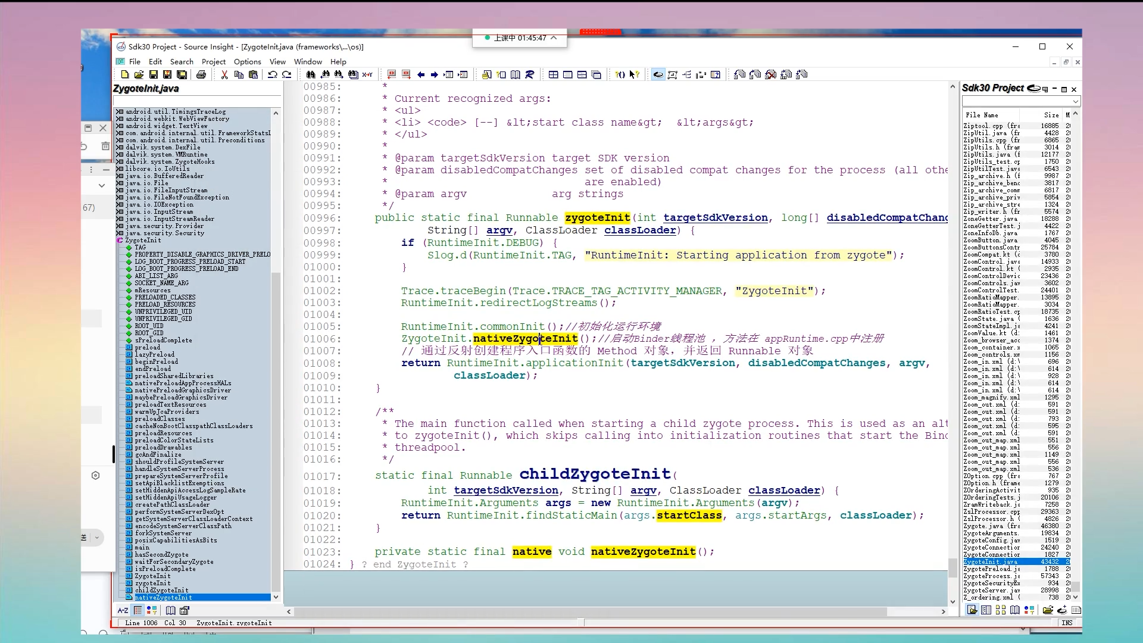This screenshot has height=643, width=1143.
Task: Click the Symbol Window book icon
Action: pos(170,610)
